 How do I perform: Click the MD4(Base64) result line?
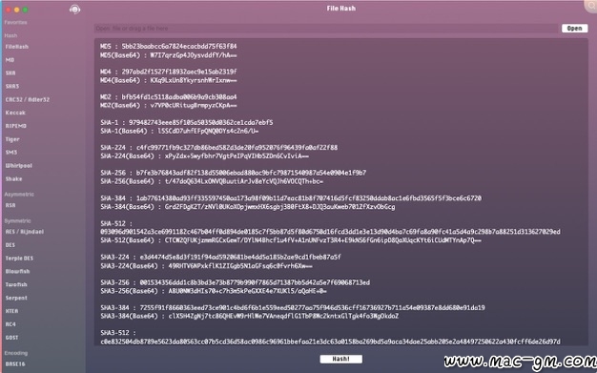click(x=168, y=80)
